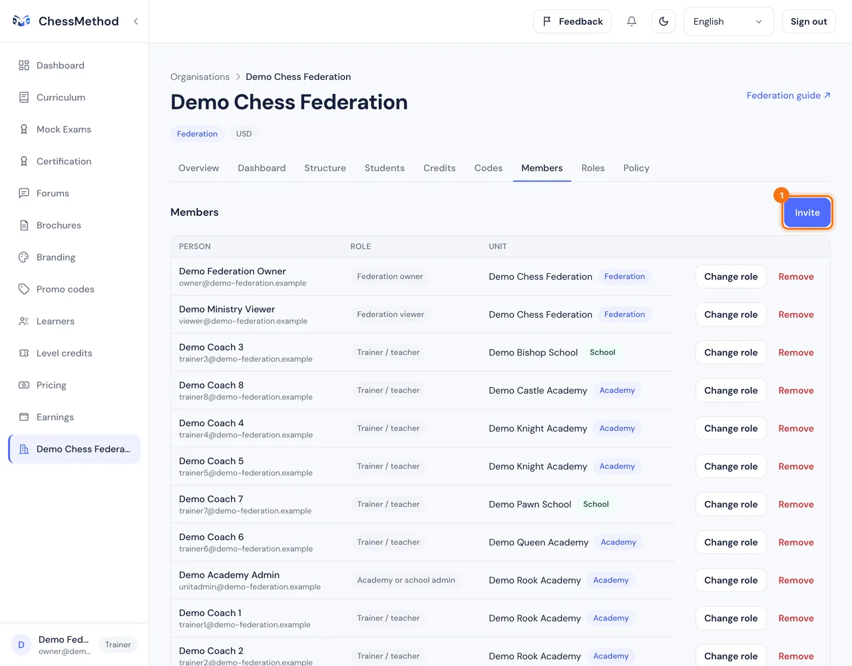The width and height of the screenshot is (852, 666).
Task: Change role for Demo Coach 3
Action: point(731,352)
